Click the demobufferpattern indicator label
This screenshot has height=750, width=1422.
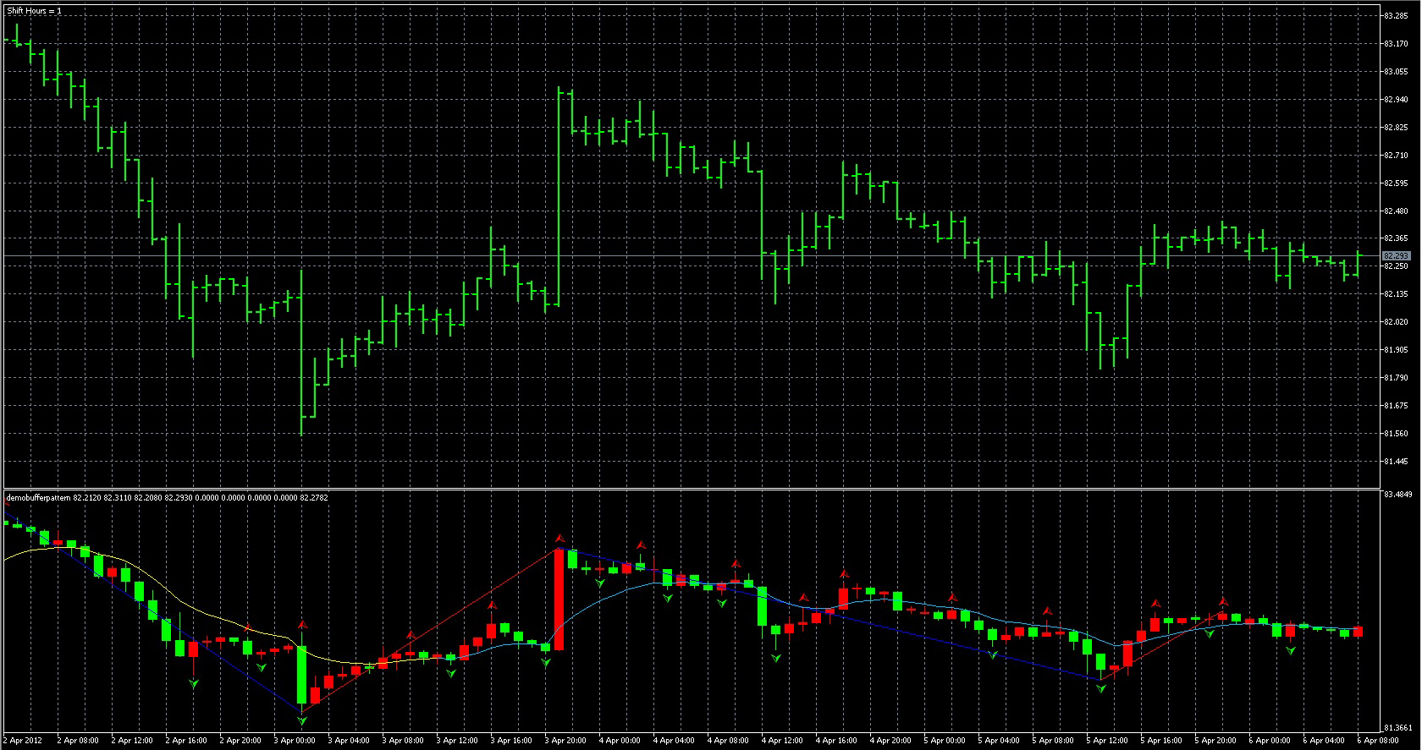(39, 498)
